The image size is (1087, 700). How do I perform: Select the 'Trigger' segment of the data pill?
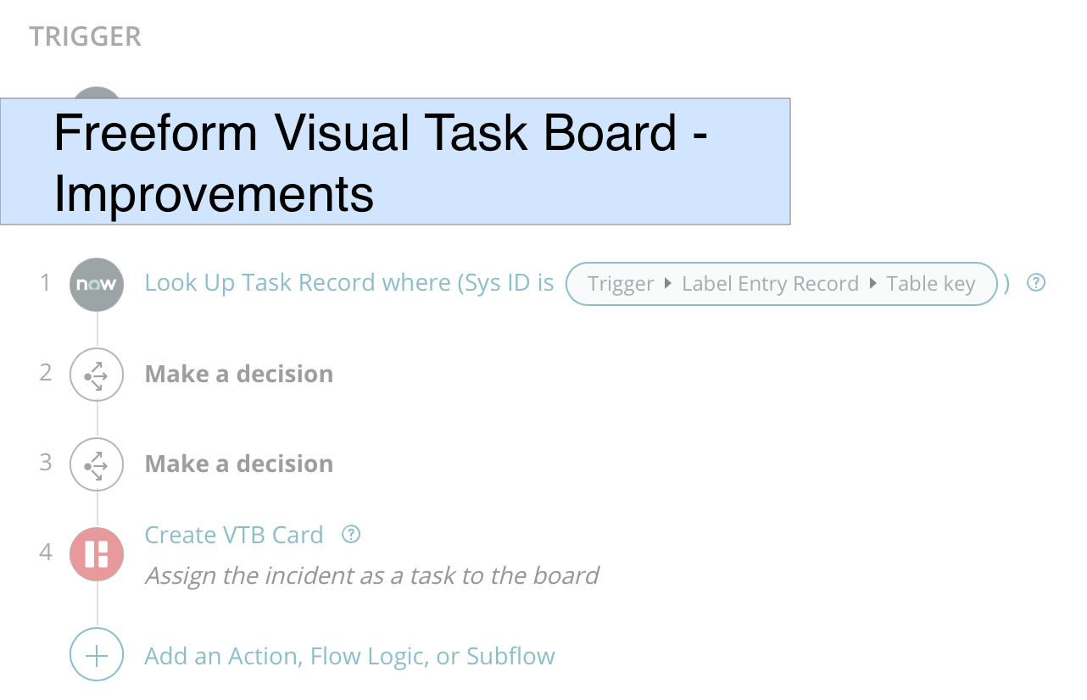pyautogui.click(x=621, y=285)
